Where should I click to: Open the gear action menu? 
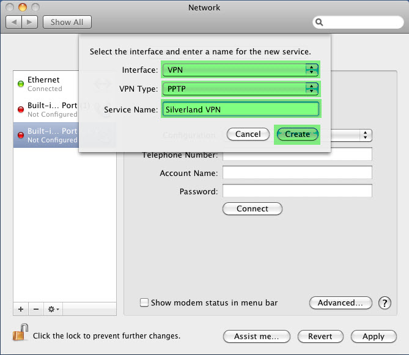point(53,309)
